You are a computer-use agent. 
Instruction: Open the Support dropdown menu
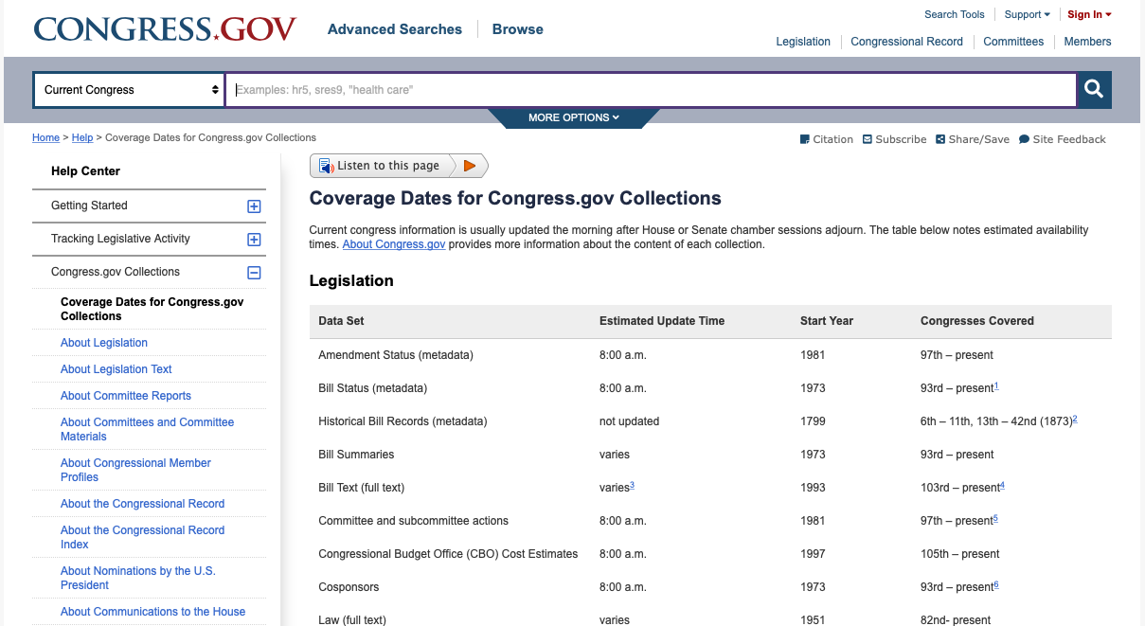tap(1028, 14)
